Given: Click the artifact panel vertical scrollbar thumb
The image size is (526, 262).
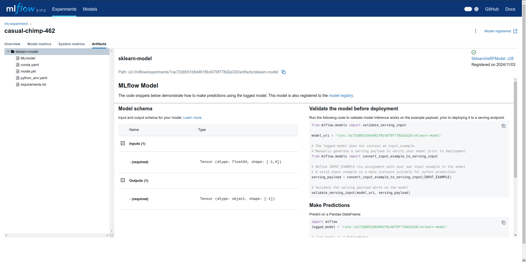Looking at the screenshot, I should 515,129.
